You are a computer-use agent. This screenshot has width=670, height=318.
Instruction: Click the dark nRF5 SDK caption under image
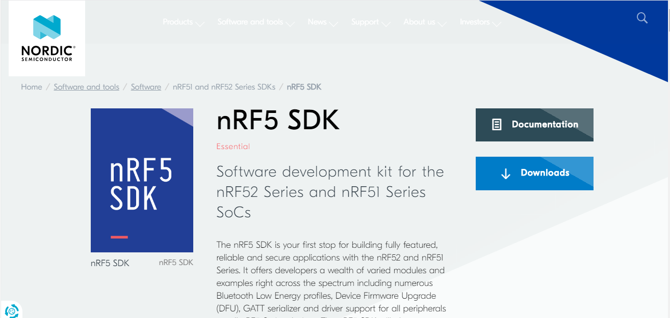tap(110, 263)
